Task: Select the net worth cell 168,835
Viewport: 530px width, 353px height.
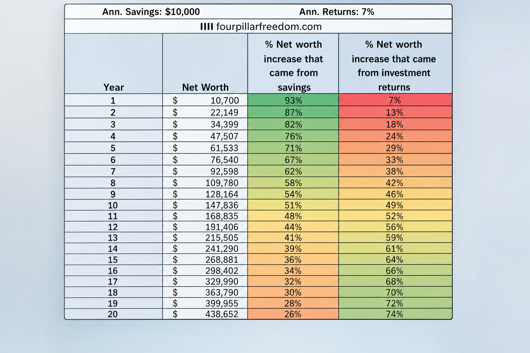Action: tap(205, 216)
